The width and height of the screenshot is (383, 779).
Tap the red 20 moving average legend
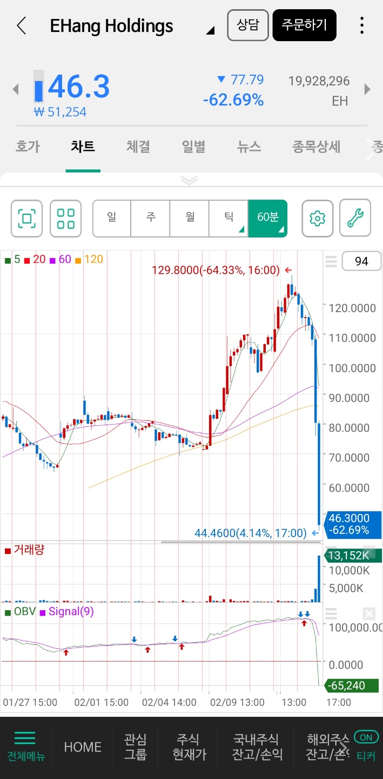[x=35, y=260]
